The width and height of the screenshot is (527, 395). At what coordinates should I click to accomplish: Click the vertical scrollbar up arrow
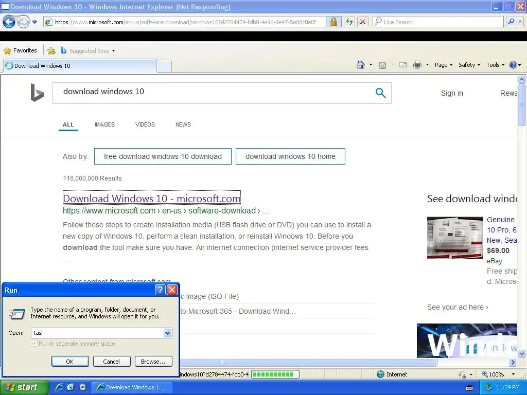click(522, 80)
